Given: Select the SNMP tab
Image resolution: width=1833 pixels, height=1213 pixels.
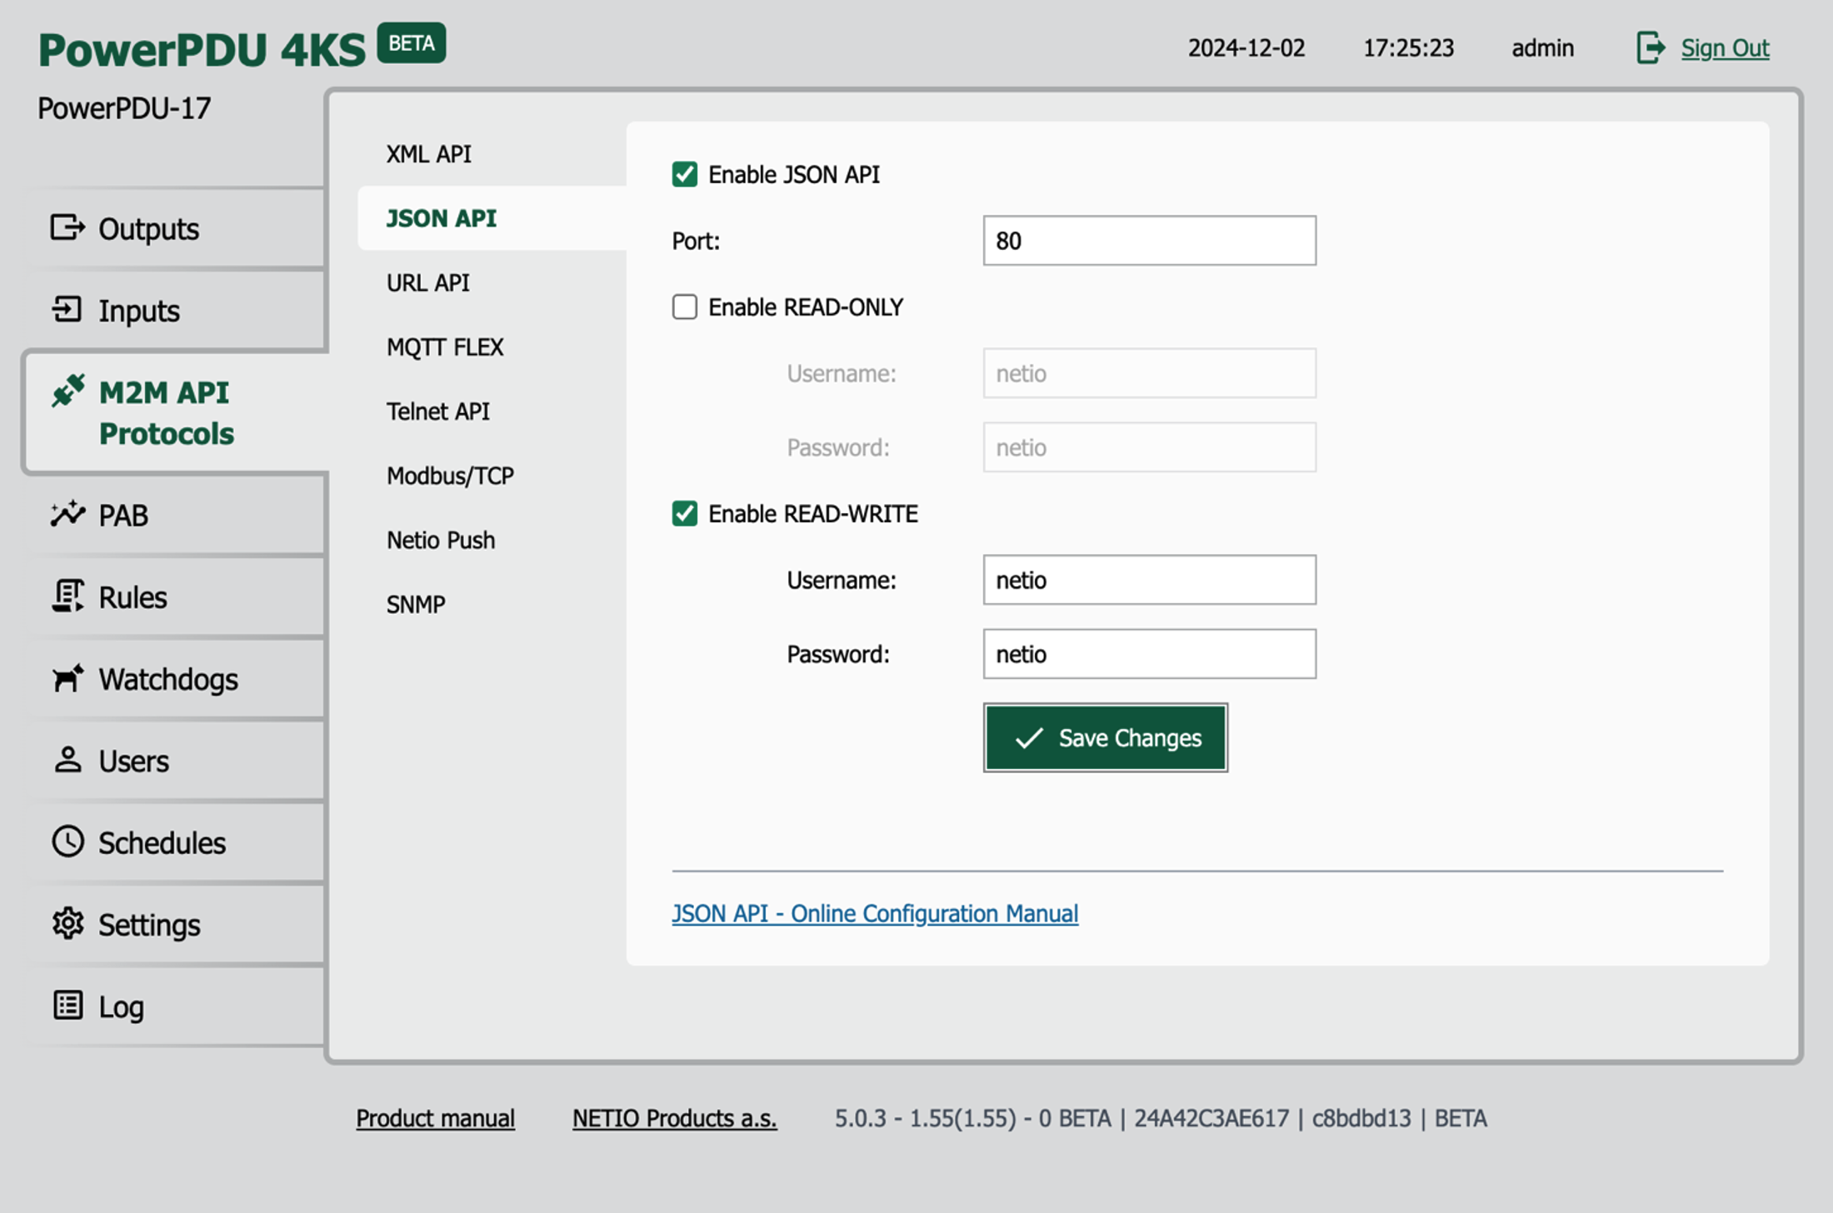Looking at the screenshot, I should (x=416, y=604).
